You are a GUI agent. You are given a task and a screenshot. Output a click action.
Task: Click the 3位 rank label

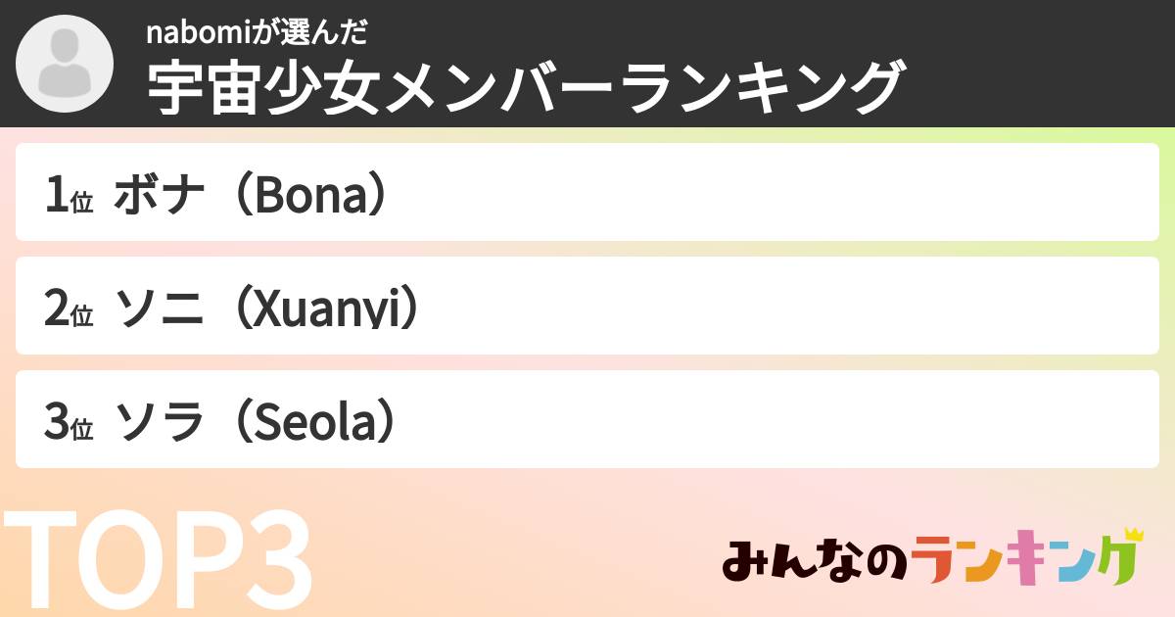coord(68,424)
